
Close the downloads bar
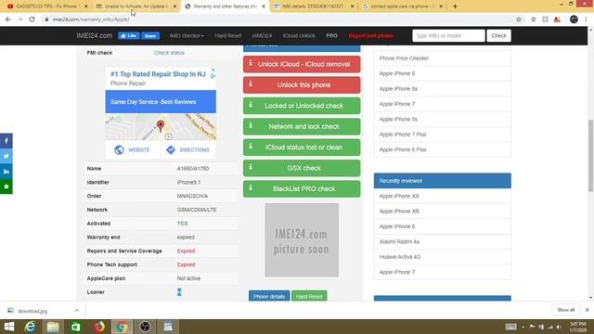tap(587, 310)
